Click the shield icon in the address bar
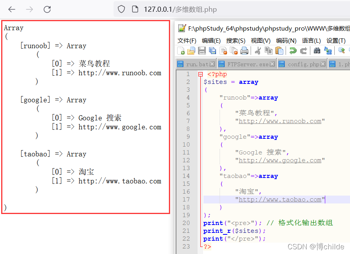 121,9
